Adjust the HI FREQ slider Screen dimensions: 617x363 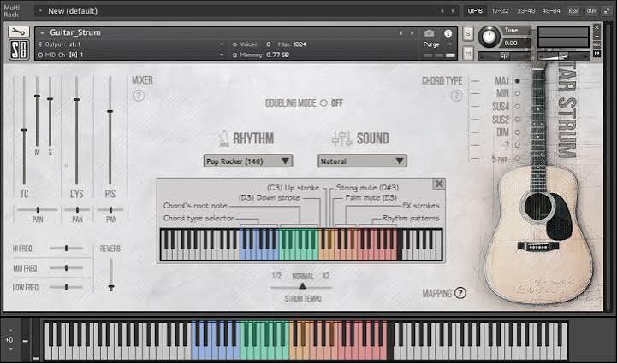point(66,249)
